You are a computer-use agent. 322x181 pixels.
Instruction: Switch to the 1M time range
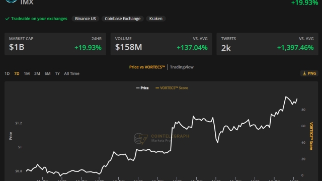(27, 73)
